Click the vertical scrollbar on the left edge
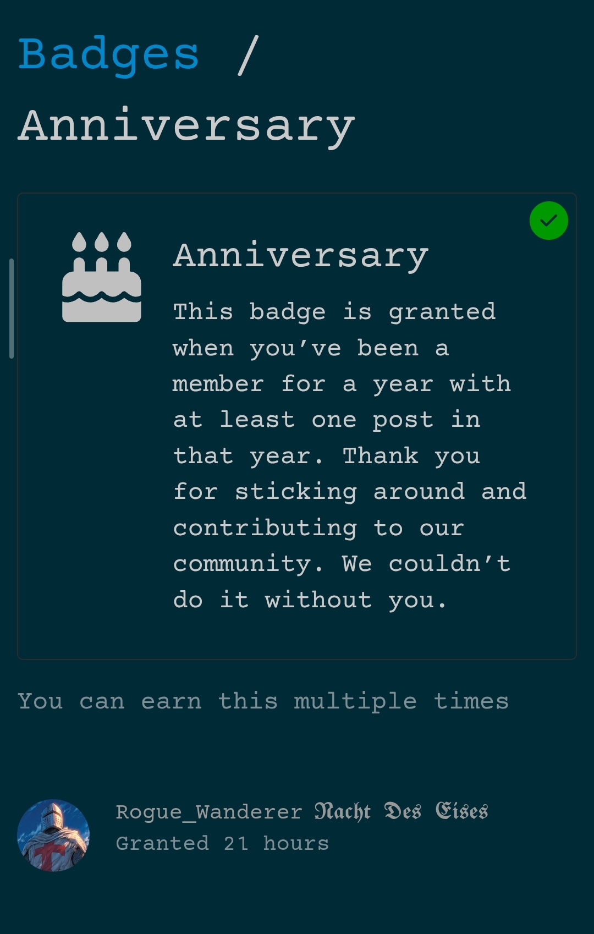594x934 pixels. tap(12, 308)
